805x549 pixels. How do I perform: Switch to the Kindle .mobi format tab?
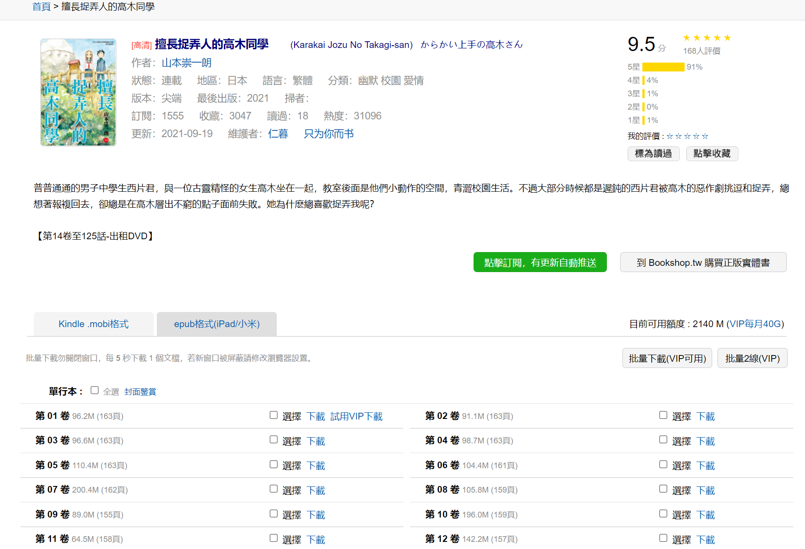[x=93, y=324]
